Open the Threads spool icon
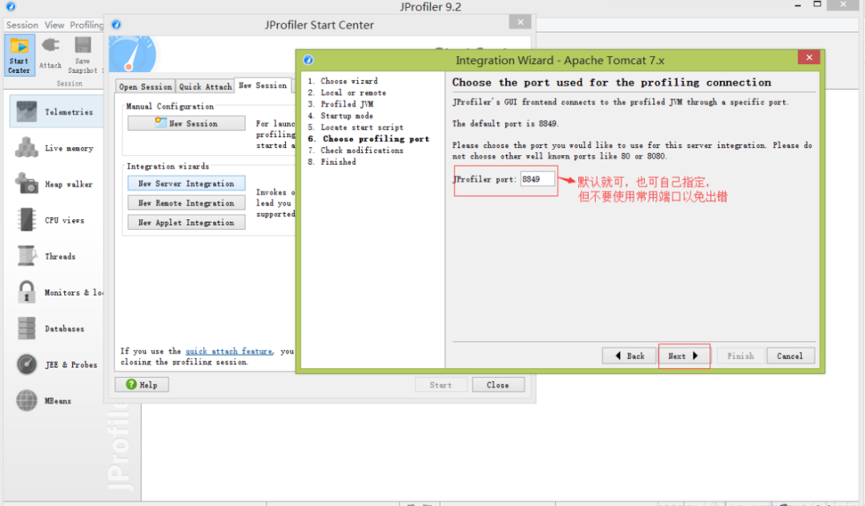Screen dimensions: 865x506 (26, 255)
